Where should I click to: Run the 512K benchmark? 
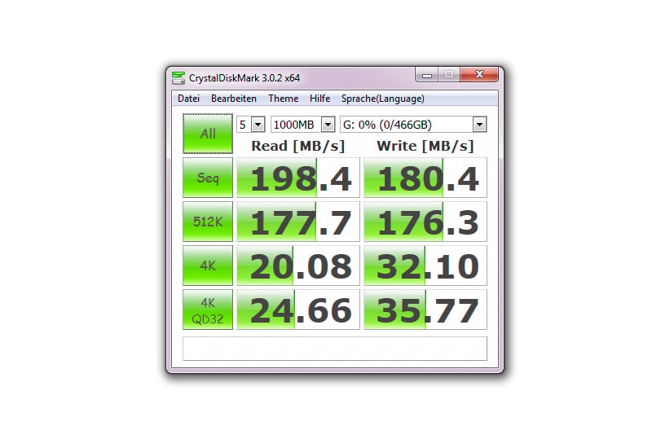pyautogui.click(x=208, y=222)
